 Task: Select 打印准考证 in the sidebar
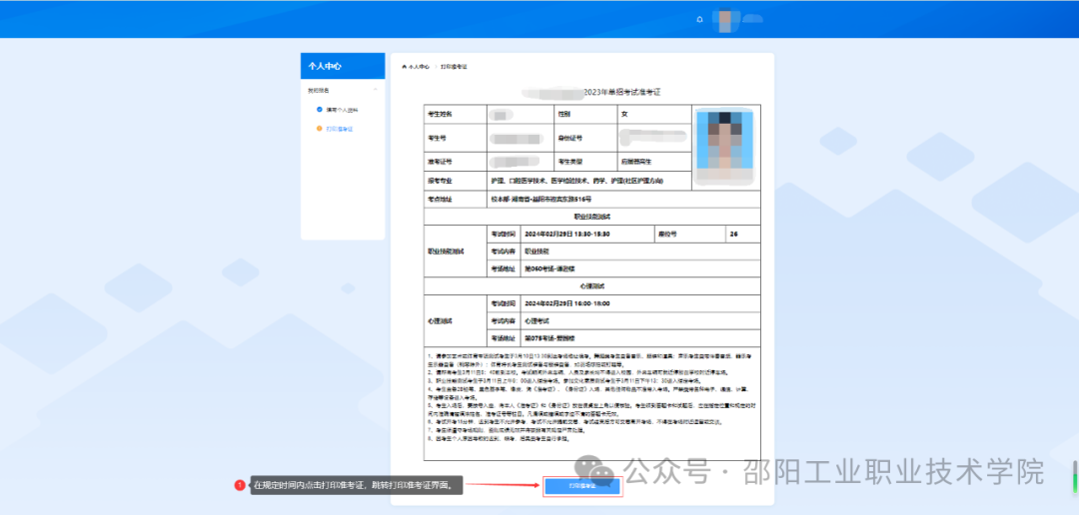pyautogui.click(x=340, y=129)
